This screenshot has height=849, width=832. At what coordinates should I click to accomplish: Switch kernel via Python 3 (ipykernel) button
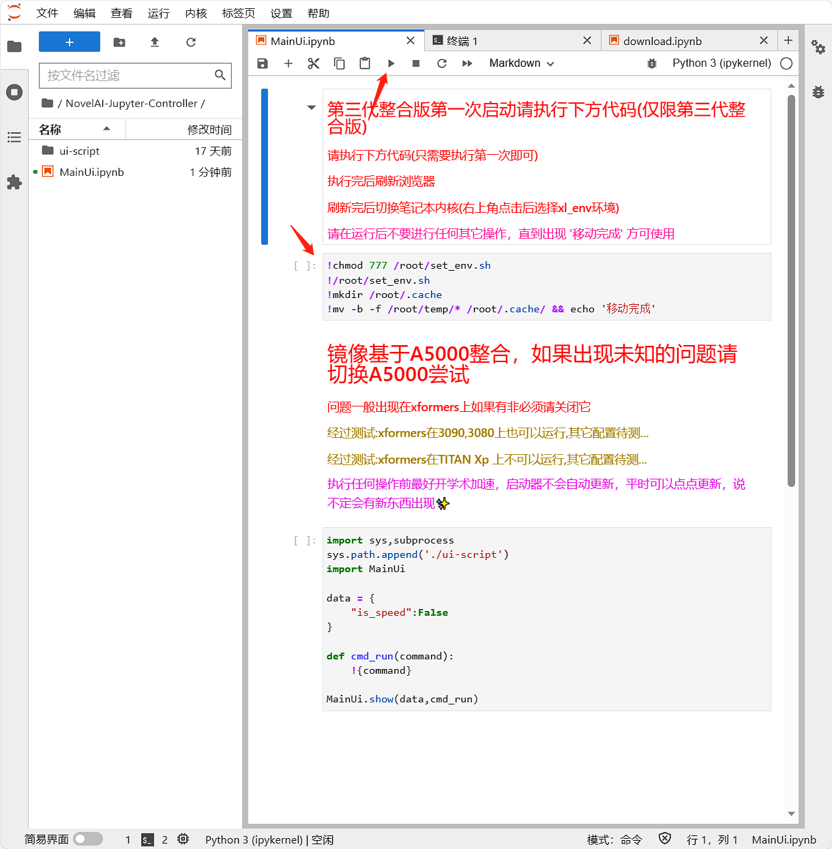tap(722, 63)
